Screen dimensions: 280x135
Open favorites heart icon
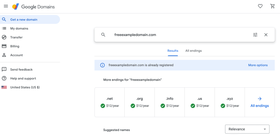click(260, 6)
